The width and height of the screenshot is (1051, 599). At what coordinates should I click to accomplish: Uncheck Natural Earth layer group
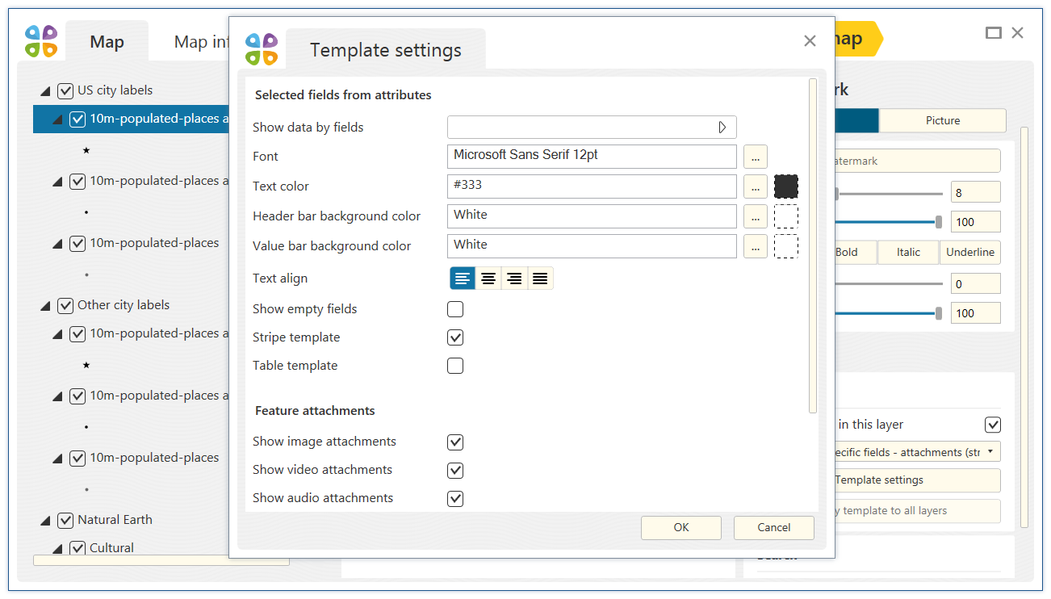point(65,520)
